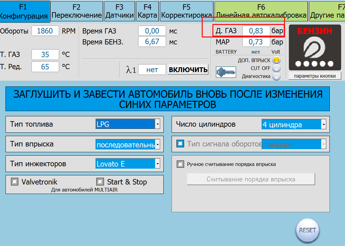Click the MAP label

click(223, 42)
